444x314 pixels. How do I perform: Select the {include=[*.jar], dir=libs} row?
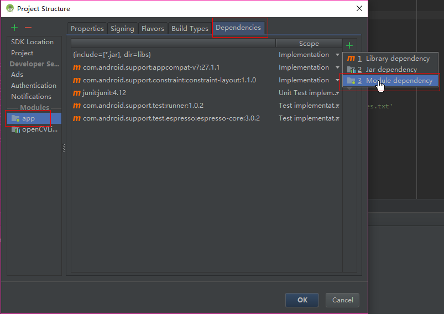point(206,55)
